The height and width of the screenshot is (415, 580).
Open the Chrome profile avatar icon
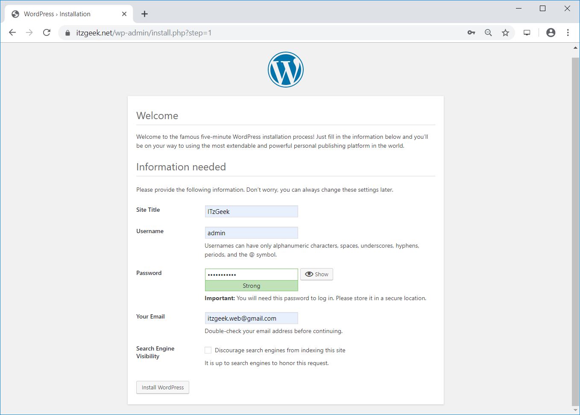pyautogui.click(x=551, y=32)
